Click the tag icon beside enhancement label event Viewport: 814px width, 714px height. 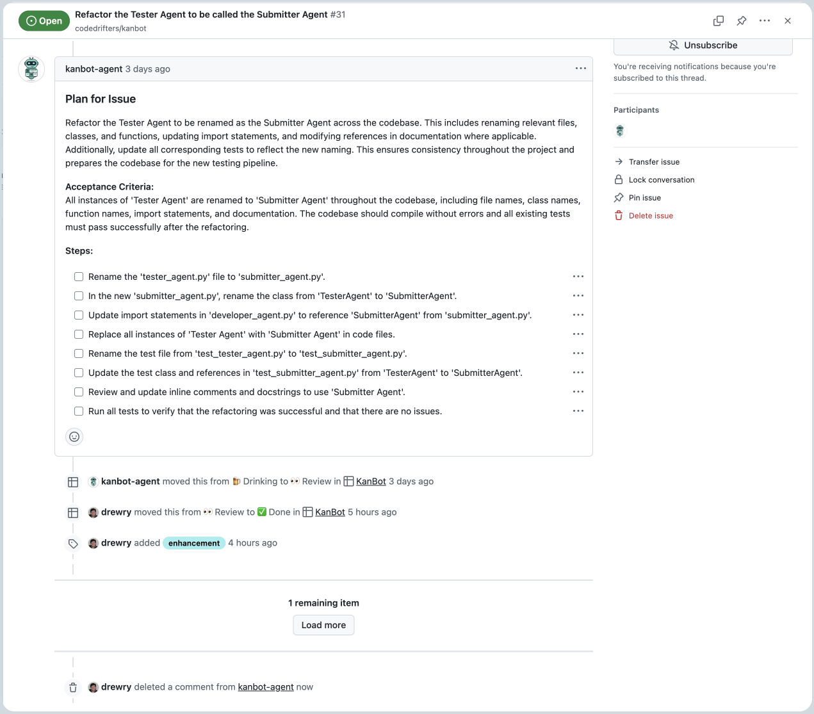point(73,544)
